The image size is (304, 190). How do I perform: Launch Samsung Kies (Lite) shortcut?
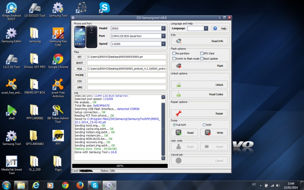(58, 37)
